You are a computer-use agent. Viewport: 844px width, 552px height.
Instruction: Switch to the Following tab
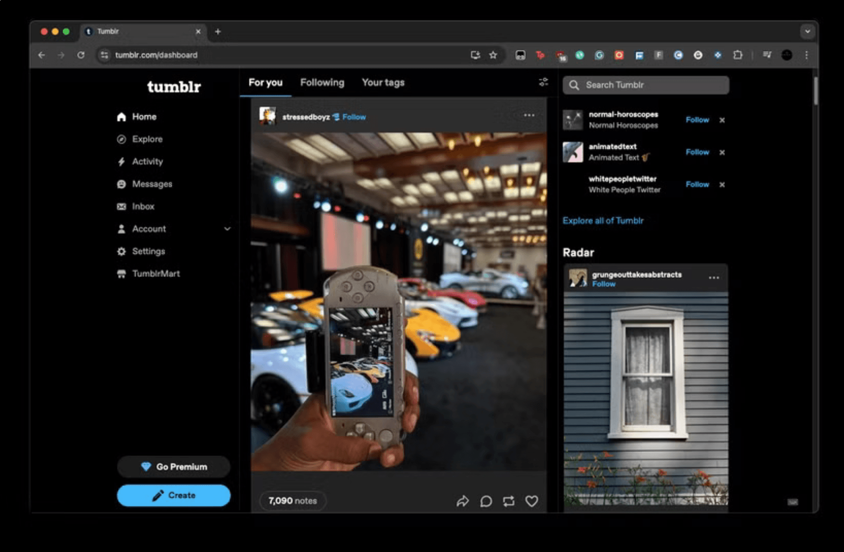coord(322,82)
